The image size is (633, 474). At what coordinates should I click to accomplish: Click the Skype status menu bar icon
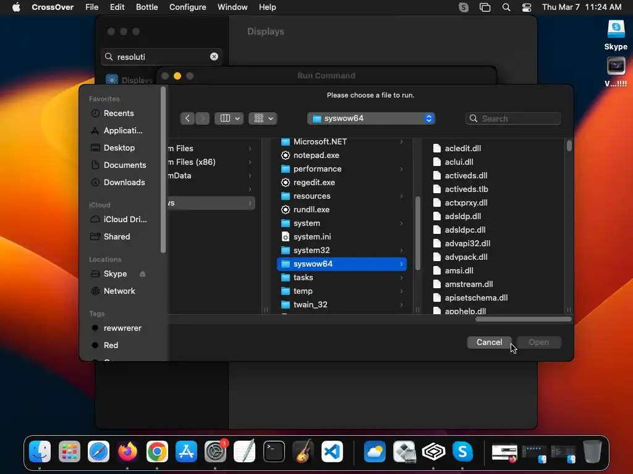pos(464,7)
